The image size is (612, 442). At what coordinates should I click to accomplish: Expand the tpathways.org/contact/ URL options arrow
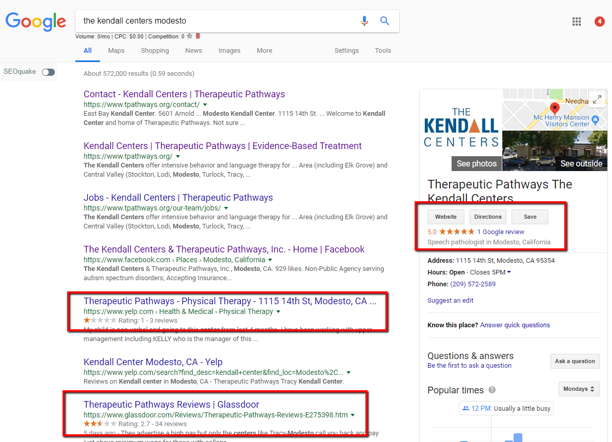205,104
